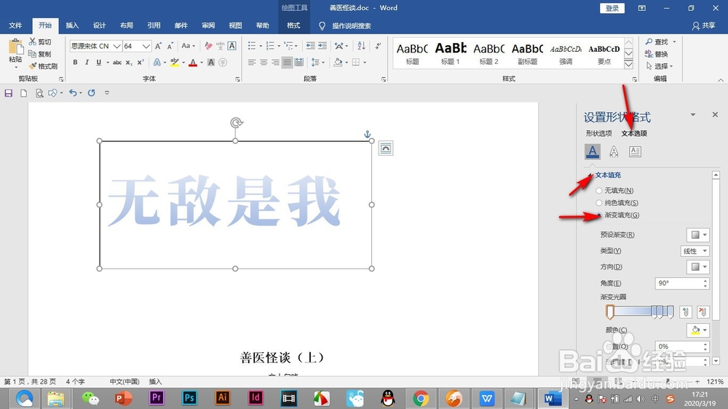Select the No fill radio option
Screen dimensions: 728x409
[x=599, y=191]
